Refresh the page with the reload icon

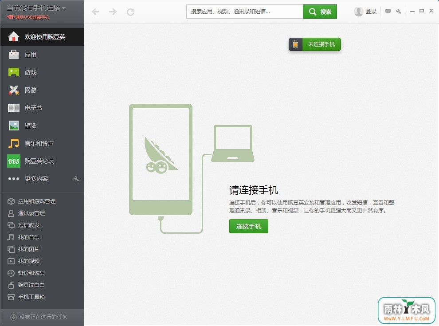tap(130, 12)
